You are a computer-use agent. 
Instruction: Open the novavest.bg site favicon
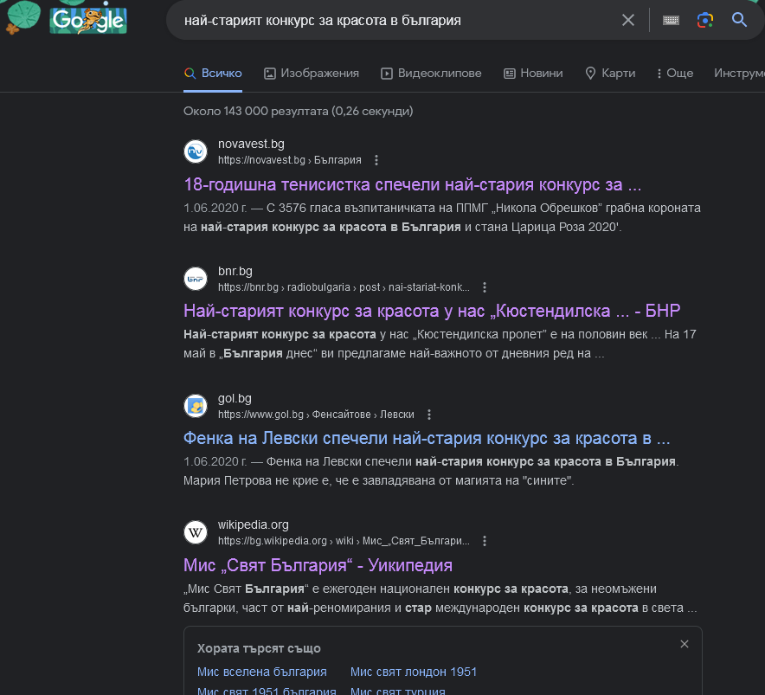(x=196, y=151)
